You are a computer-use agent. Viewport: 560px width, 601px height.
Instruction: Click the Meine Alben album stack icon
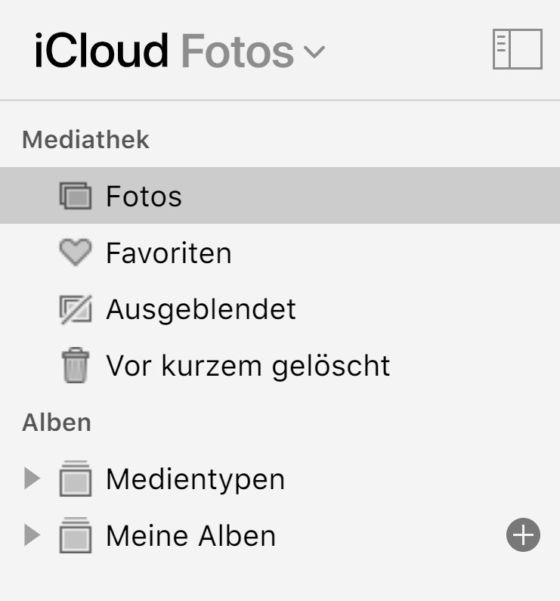[x=75, y=536]
